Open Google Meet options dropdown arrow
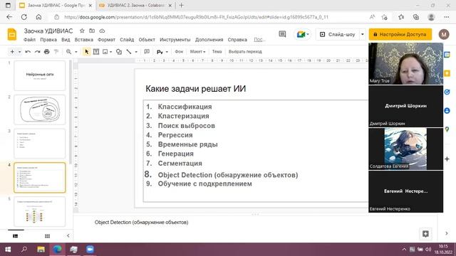Image resolution: width=456 pixels, height=256 pixels. click(x=308, y=35)
